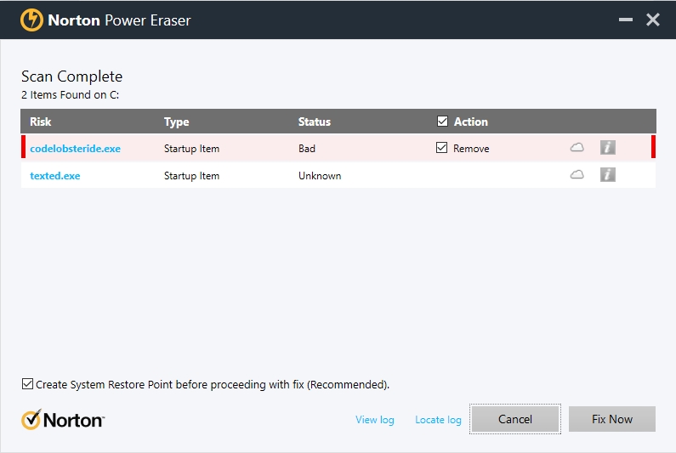Screen dimensions: 676x453
Task: Click the Scan Complete heading
Action: pos(72,76)
